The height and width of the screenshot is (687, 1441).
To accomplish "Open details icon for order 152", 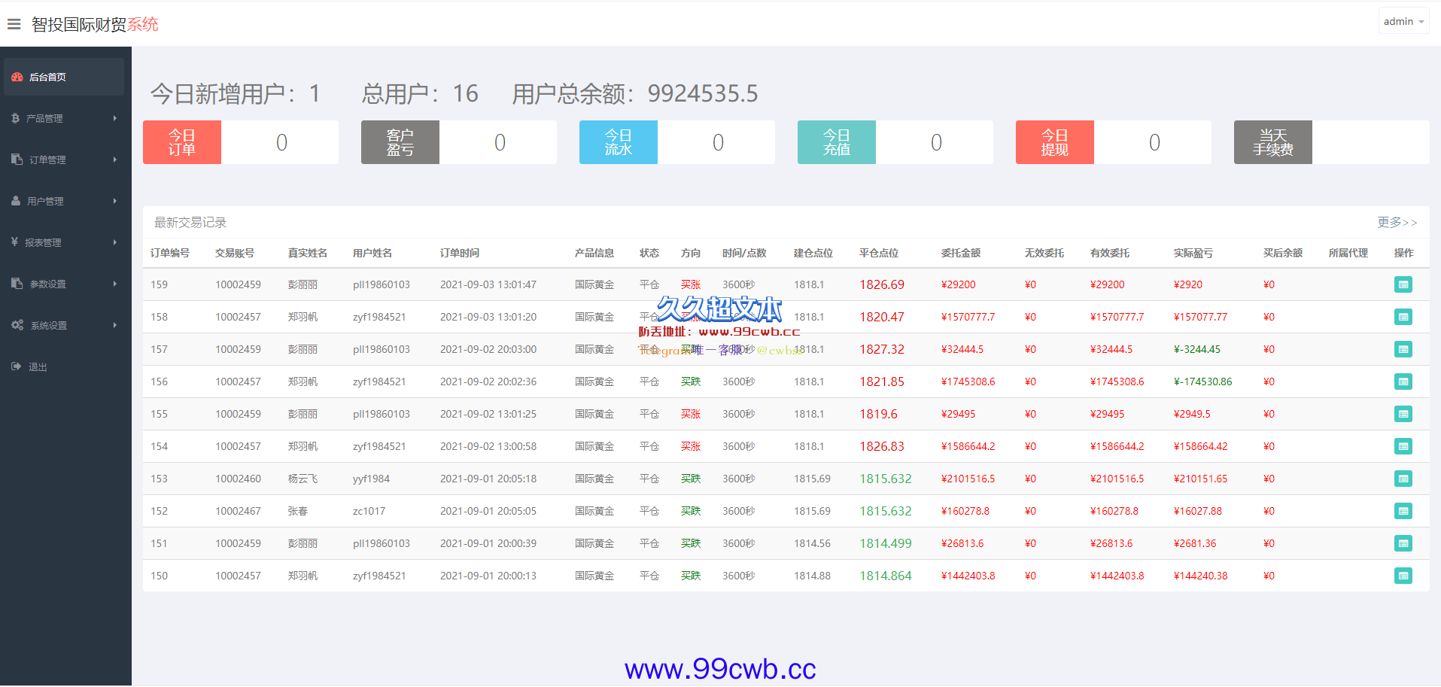I will (1403, 511).
